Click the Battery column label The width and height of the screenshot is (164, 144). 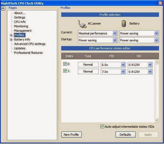(134, 23)
